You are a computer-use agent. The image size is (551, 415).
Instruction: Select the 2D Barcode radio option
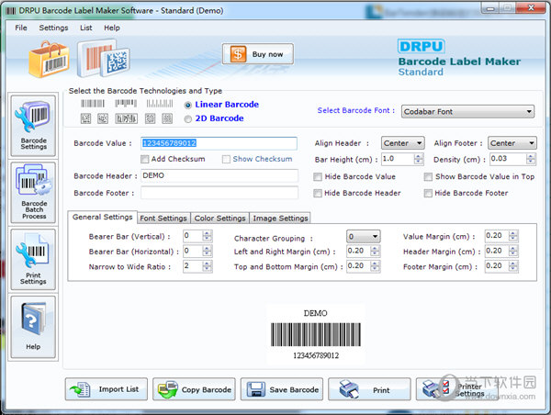189,118
